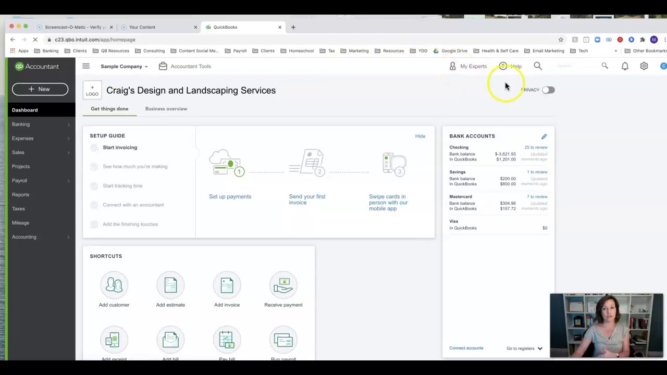Click Connect accounts link

(x=466, y=348)
